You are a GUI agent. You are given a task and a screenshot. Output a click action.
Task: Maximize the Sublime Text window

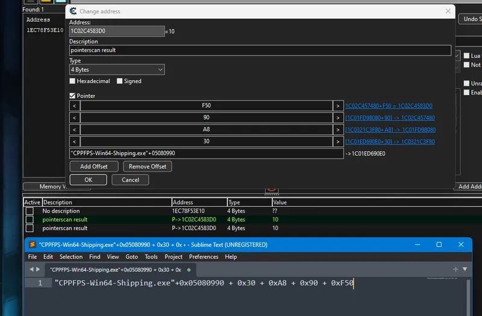point(439,244)
